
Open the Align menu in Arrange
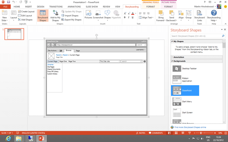click(181, 16)
